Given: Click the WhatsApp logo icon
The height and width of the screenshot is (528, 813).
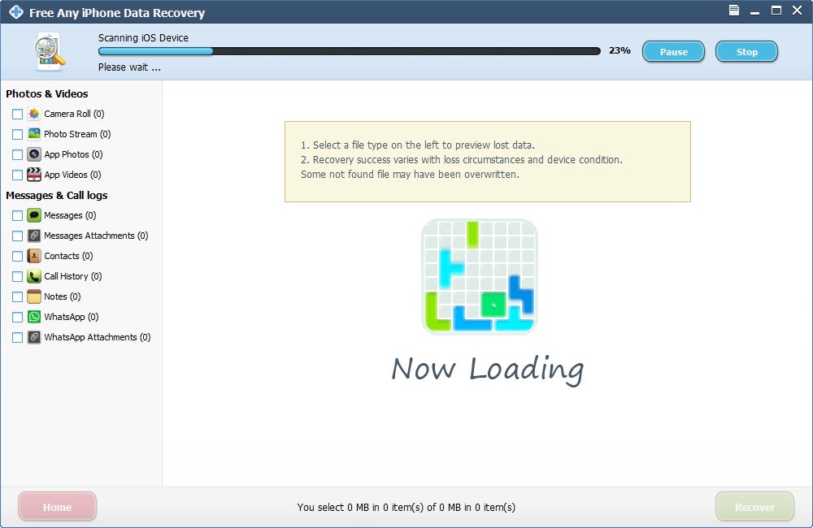Looking at the screenshot, I should (x=34, y=317).
